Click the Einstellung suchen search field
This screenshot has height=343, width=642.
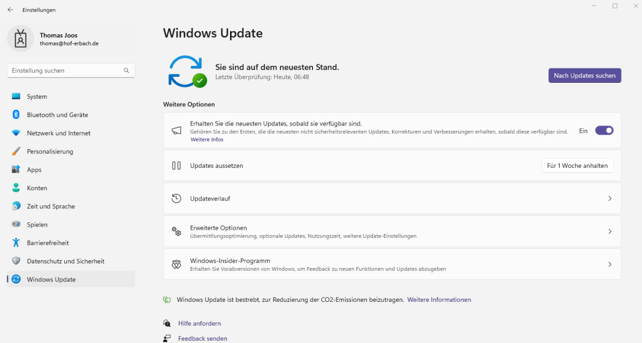71,71
